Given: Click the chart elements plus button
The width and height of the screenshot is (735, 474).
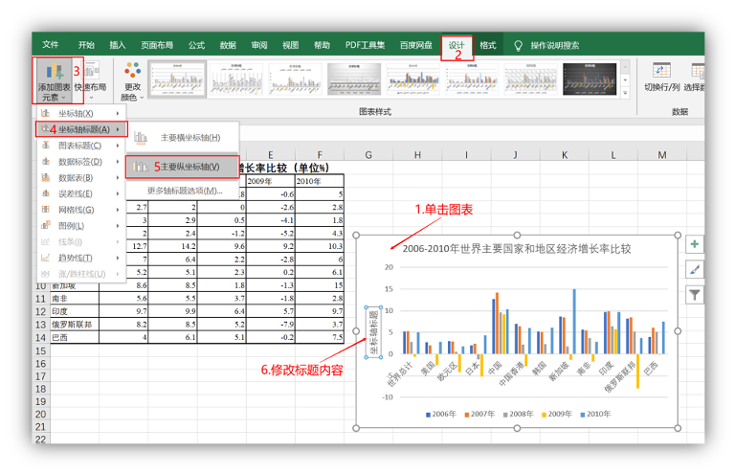Looking at the screenshot, I should (694, 244).
